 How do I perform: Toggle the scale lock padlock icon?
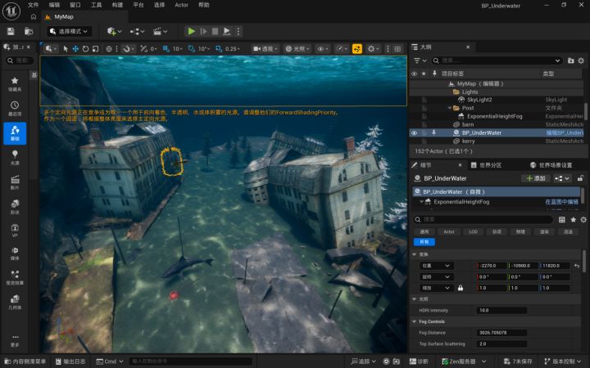pyautogui.click(x=461, y=288)
